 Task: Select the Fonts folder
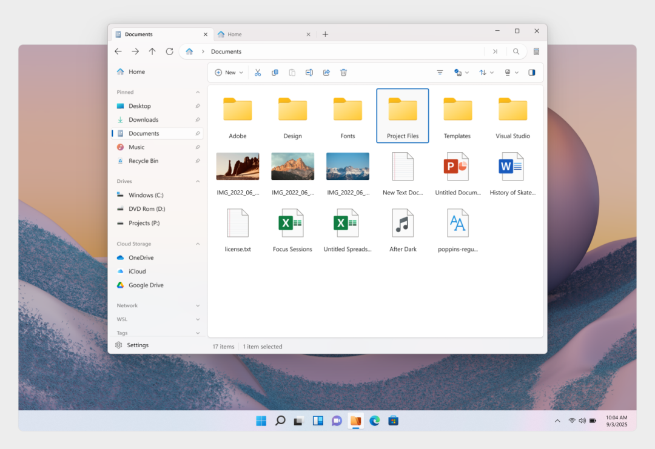pos(348,116)
